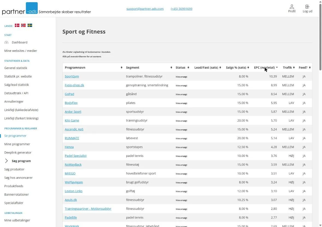Click the Log ud icon
The width and height of the screenshot is (322, 227).
[x=307, y=7]
